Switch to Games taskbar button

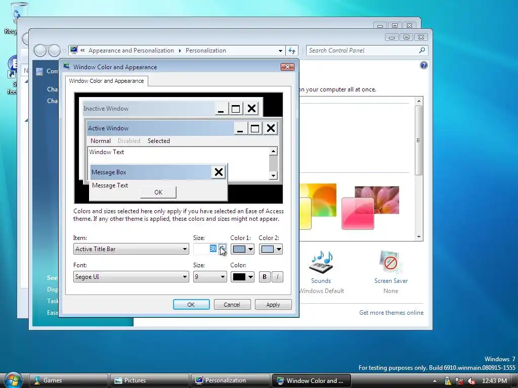pos(68,380)
